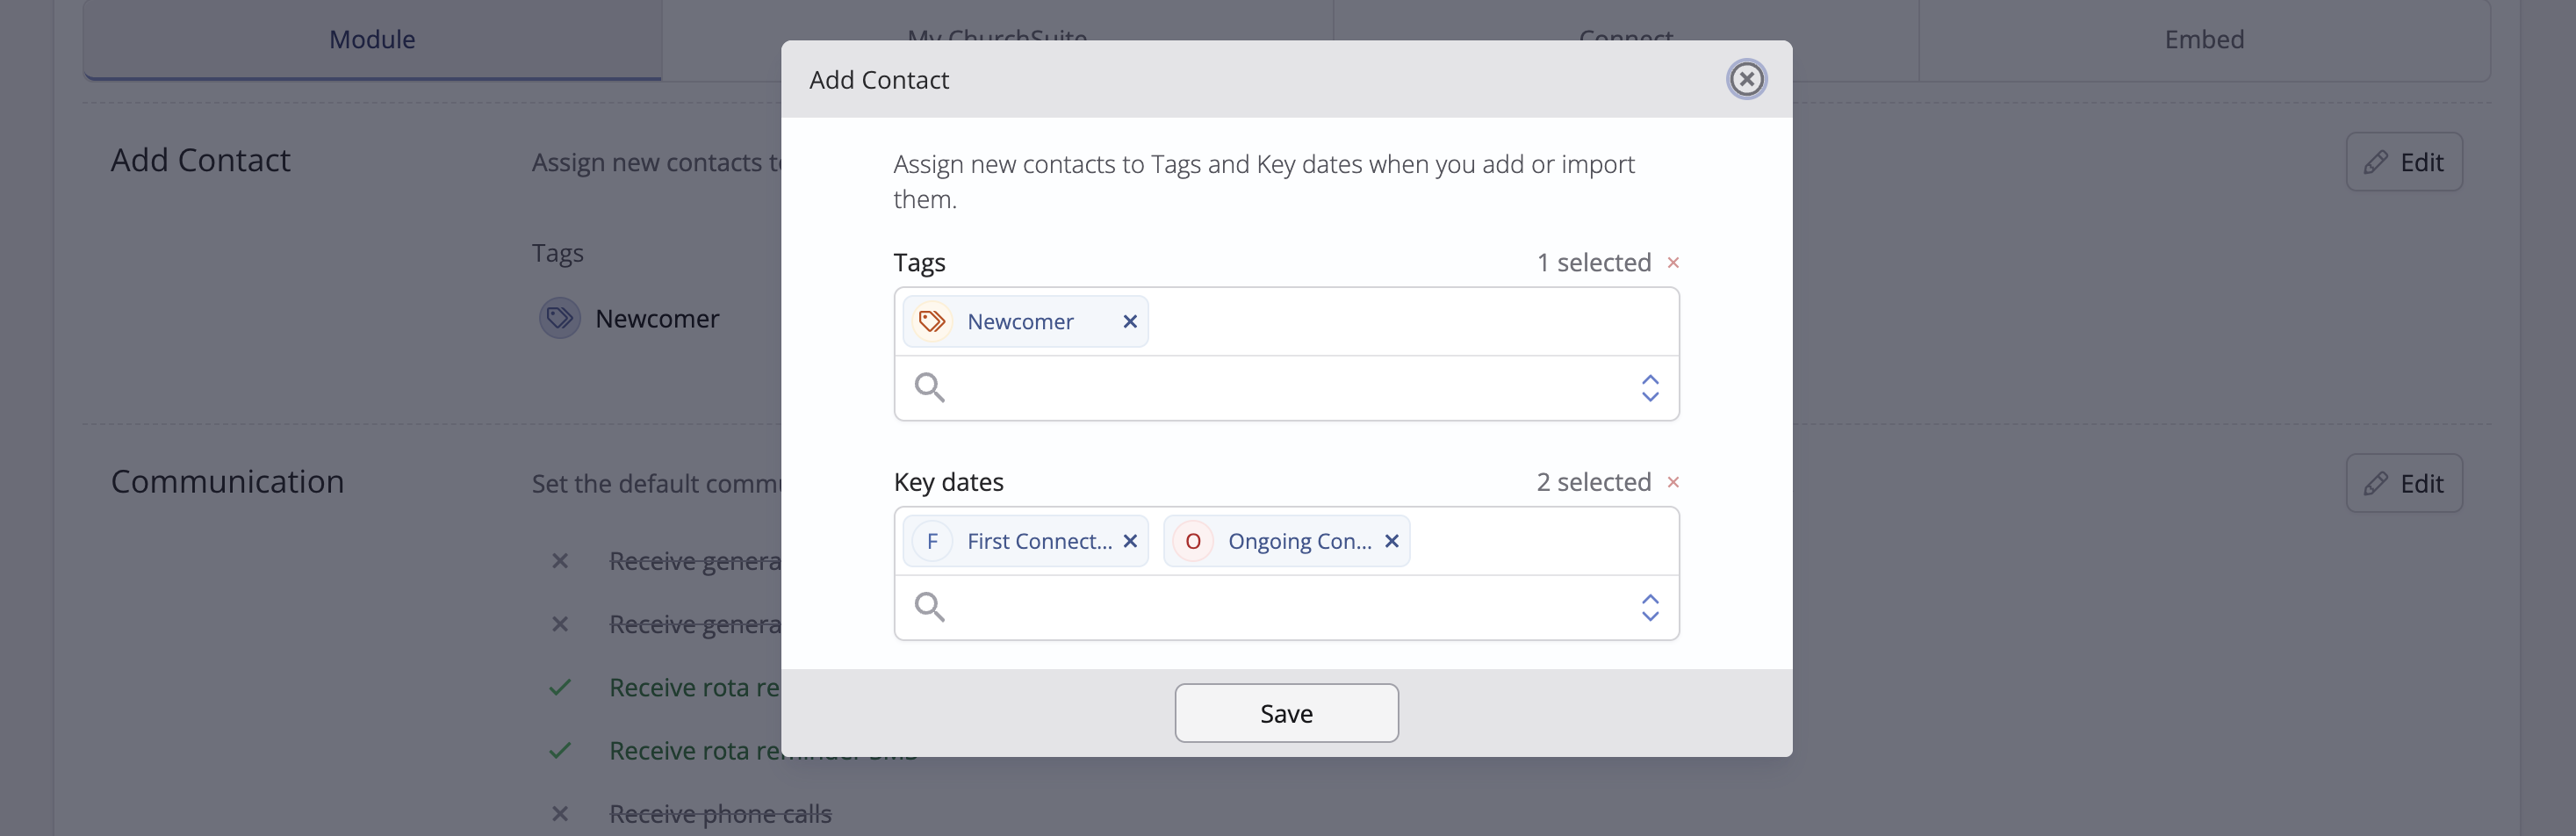Screen dimensions: 2576x836
Task: Edit the Add Contact section
Action: click(2404, 162)
